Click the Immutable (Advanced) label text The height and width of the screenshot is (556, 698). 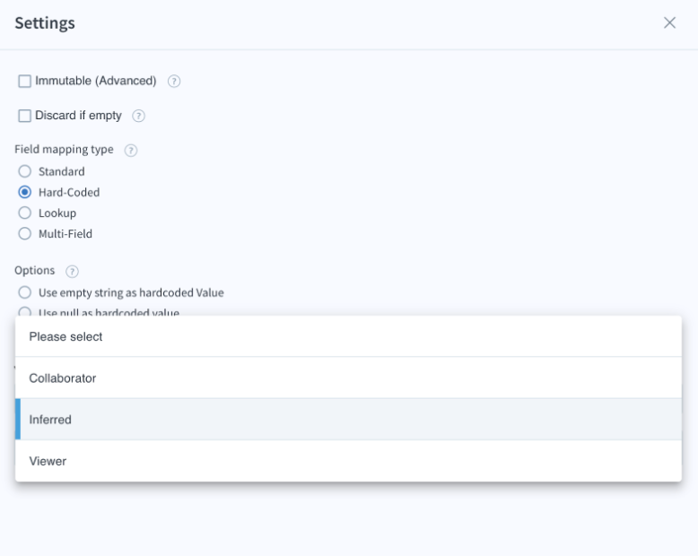coord(96,81)
